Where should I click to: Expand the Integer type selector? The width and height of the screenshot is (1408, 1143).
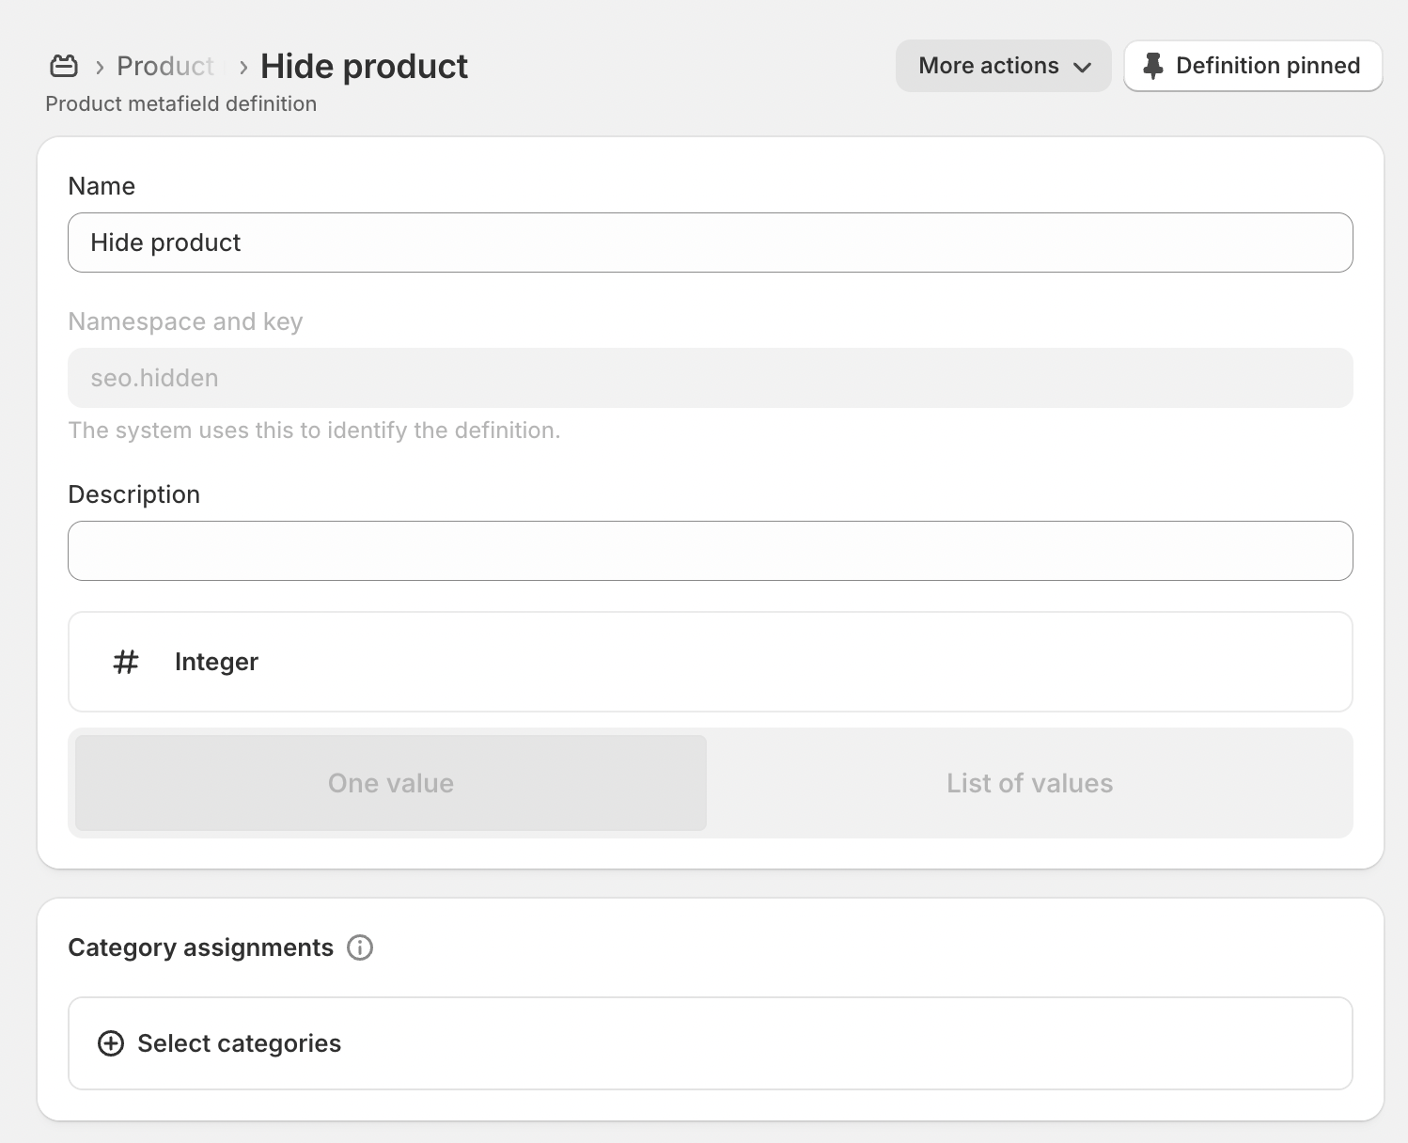pos(710,662)
